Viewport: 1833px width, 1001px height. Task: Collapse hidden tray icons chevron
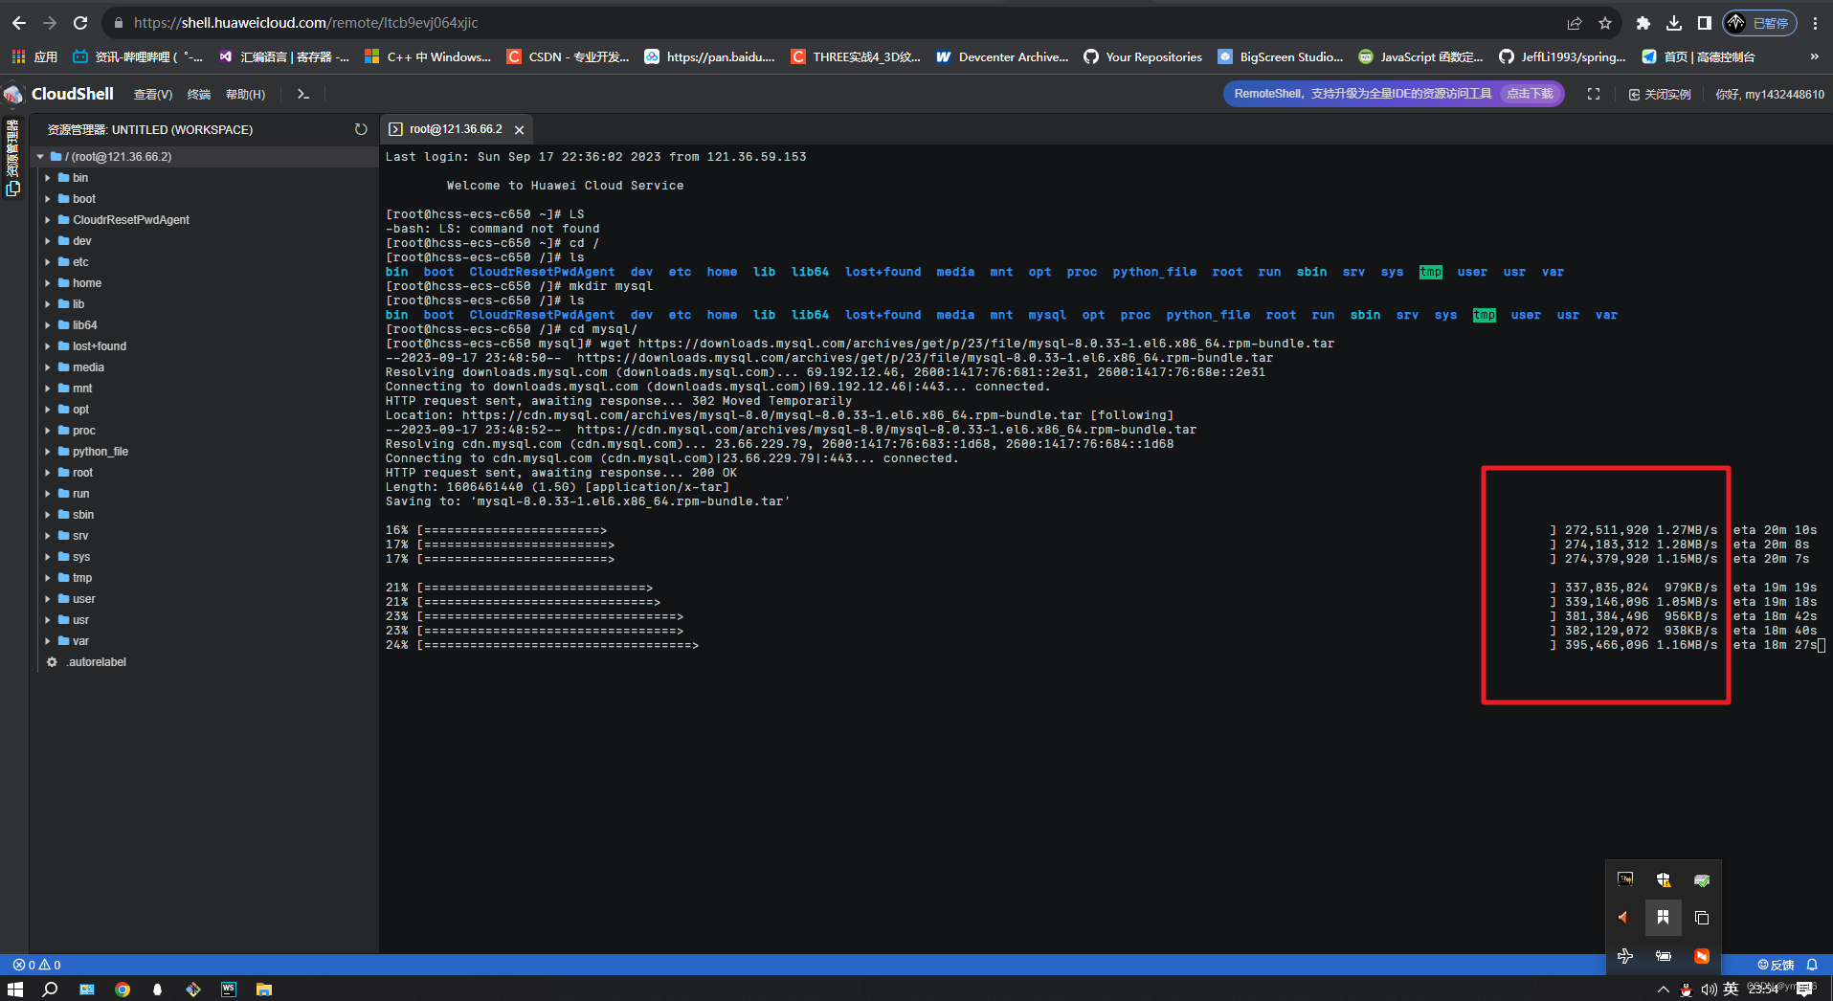point(1664,990)
